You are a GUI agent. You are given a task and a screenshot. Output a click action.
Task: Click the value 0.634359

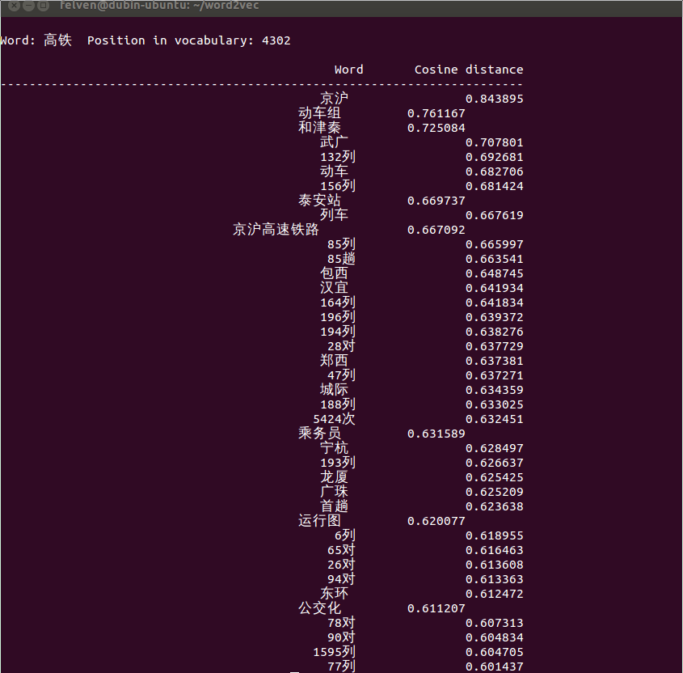point(495,390)
